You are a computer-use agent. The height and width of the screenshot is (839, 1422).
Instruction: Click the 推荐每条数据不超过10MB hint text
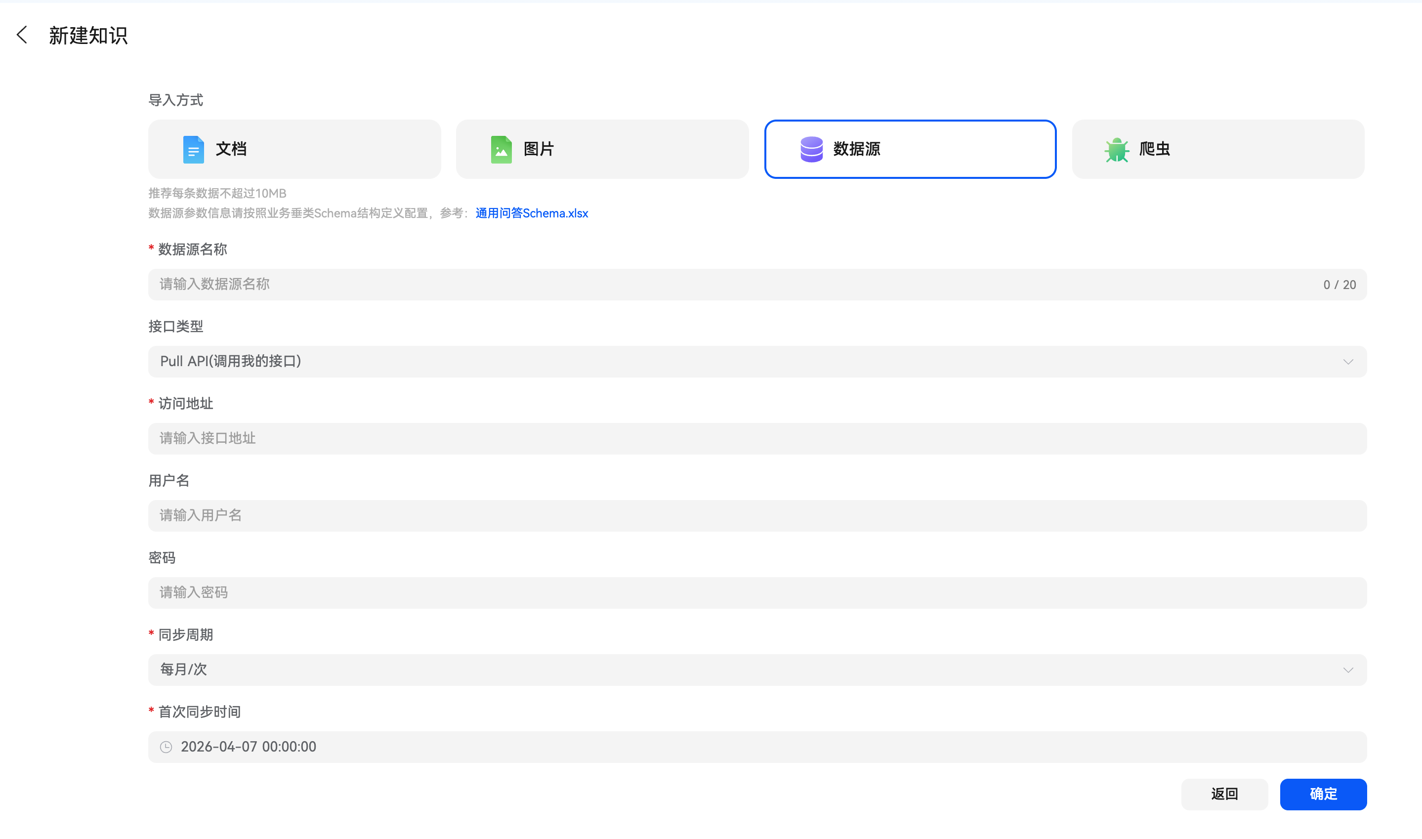[217, 193]
